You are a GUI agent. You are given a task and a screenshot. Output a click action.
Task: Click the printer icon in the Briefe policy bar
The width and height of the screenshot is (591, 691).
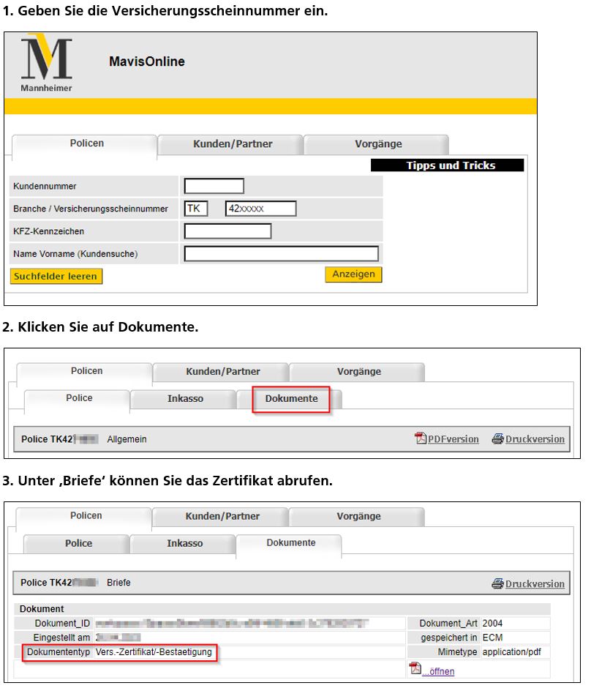pos(497,583)
